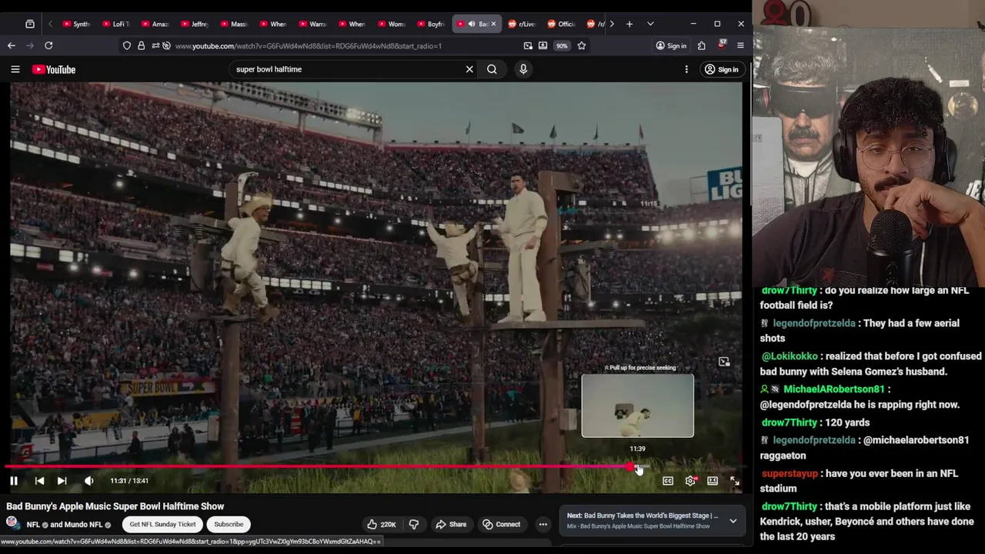Mute the video volume
Screen dimensions: 985x554
click(x=88, y=481)
